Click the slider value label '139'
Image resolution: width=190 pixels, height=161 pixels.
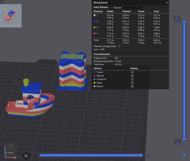[147, 155]
